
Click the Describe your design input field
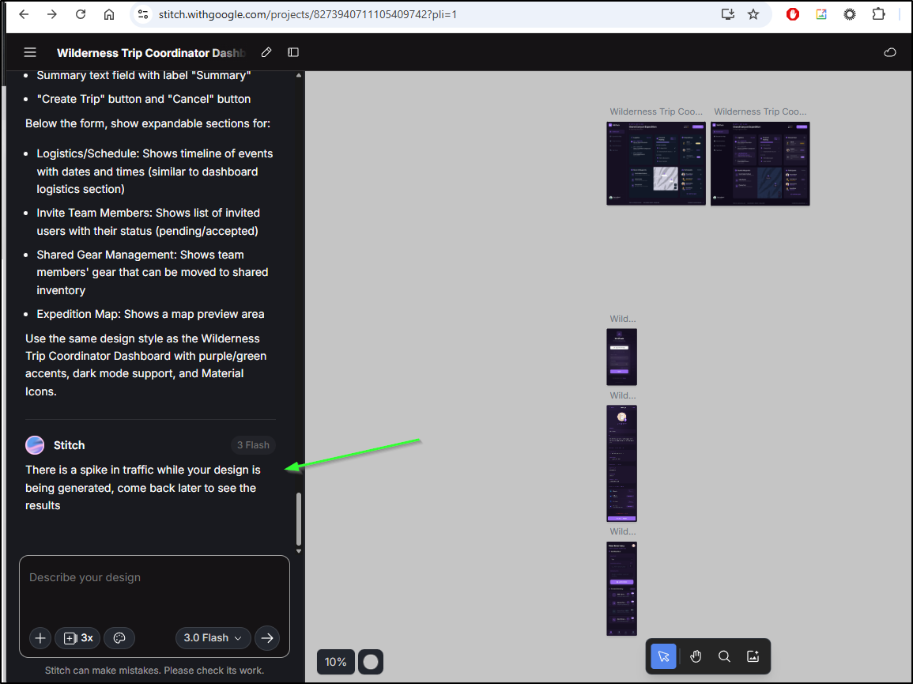(x=154, y=589)
